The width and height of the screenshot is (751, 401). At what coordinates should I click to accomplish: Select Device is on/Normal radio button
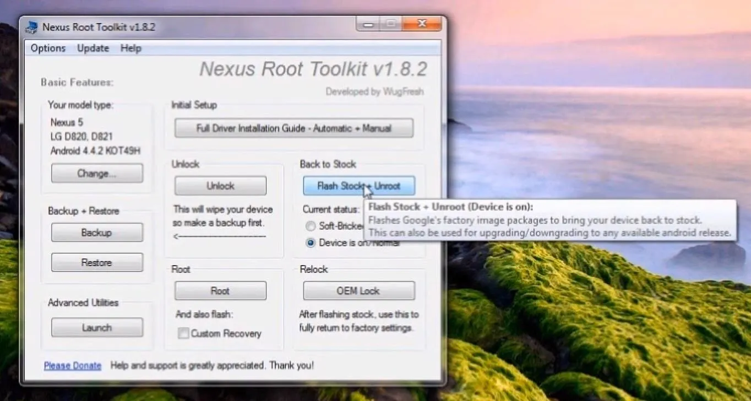tap(310, 242)
